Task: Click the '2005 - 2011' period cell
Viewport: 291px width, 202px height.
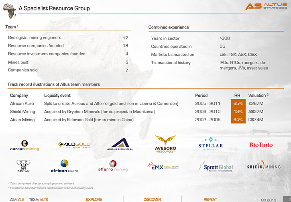Action: pyautogui.click(x=208, y=104)
